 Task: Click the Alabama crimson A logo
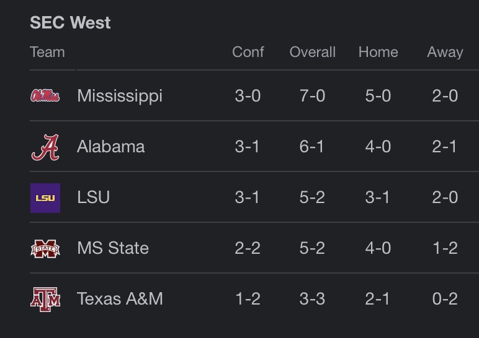click(x=45, y=147)
